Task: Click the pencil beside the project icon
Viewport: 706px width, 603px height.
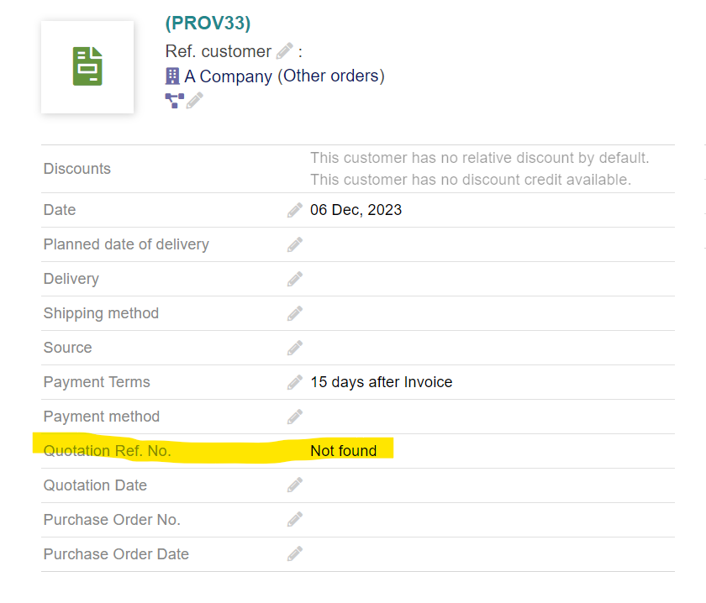Action: tap(195, 101)
